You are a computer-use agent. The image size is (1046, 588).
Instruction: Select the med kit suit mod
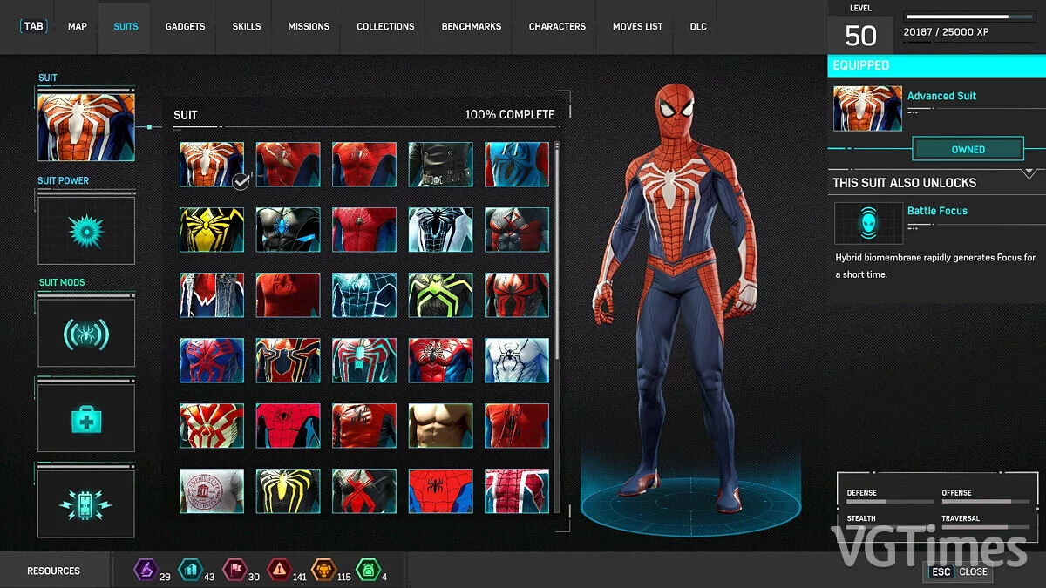coord(86,420)
